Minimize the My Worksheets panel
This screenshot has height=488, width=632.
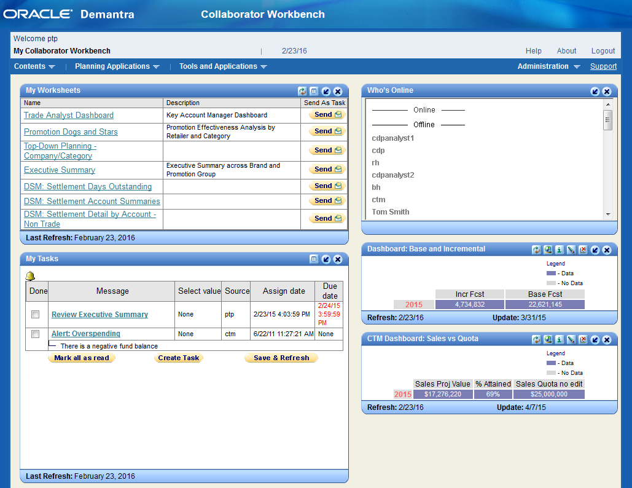pyautogui.click(x=326, y=91)
